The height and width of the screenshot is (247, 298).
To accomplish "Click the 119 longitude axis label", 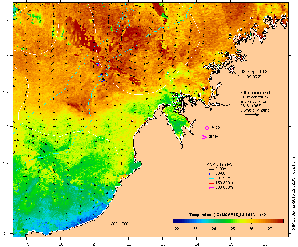I will [26, 244].
